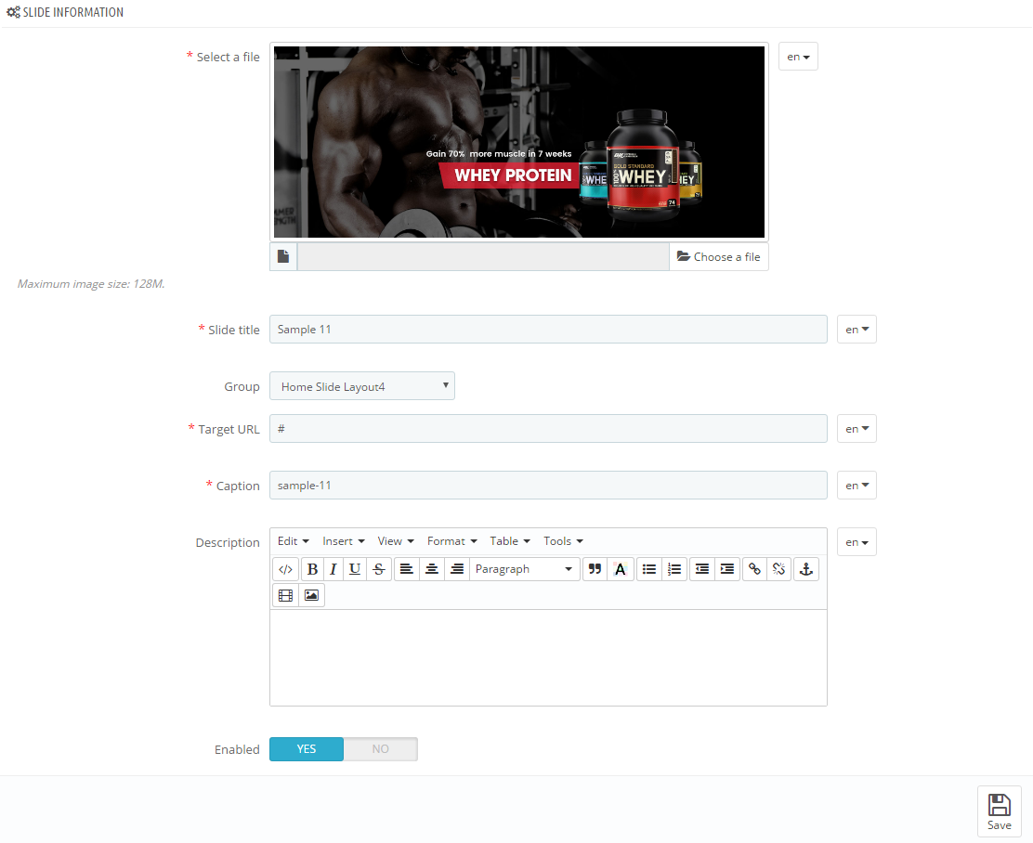Click Choose a file button
Viewport: 1033px width, 843px height.
coord(719,257)
